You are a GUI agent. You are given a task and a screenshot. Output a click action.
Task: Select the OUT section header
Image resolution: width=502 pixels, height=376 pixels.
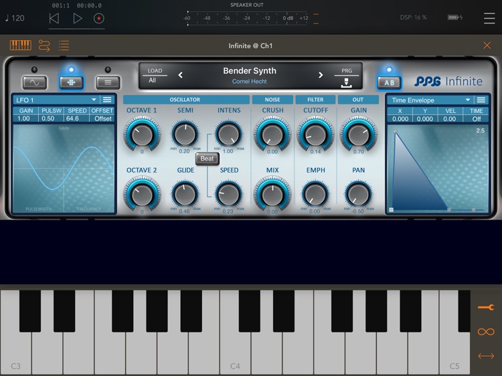(358, 100)
